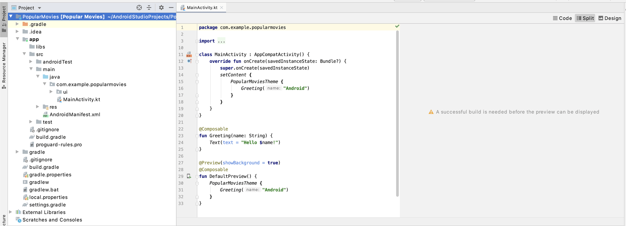
Task: Expand the test folder
Action: [x=31, y=122]
